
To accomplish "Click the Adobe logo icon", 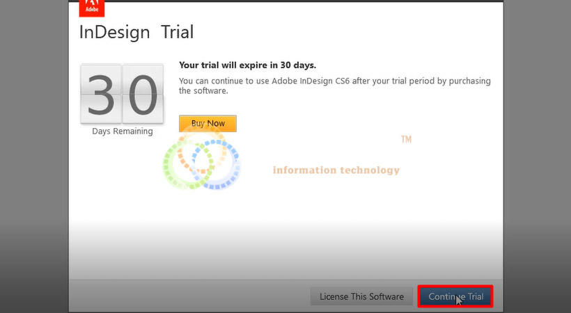I will pyautogui.click(x=92, y=8).
